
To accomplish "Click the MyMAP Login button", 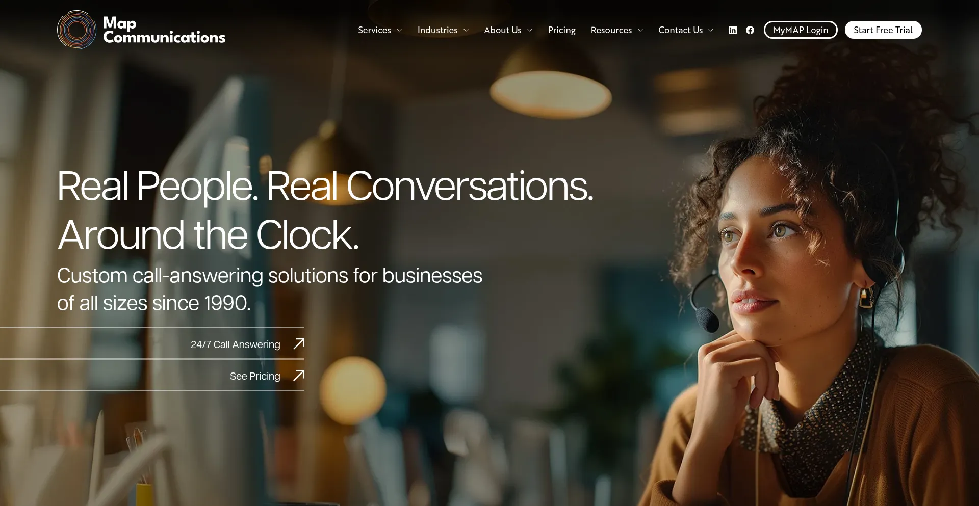I will coord(801,30).
